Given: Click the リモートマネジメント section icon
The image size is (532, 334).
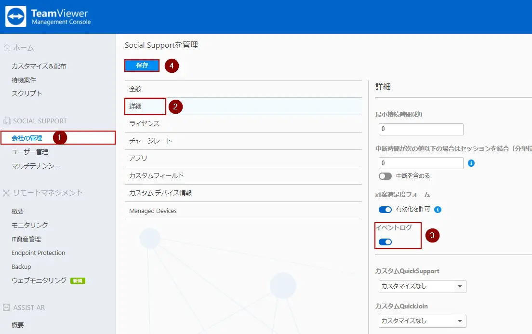Looking at the screenshot, I should (x=6, y=193).
